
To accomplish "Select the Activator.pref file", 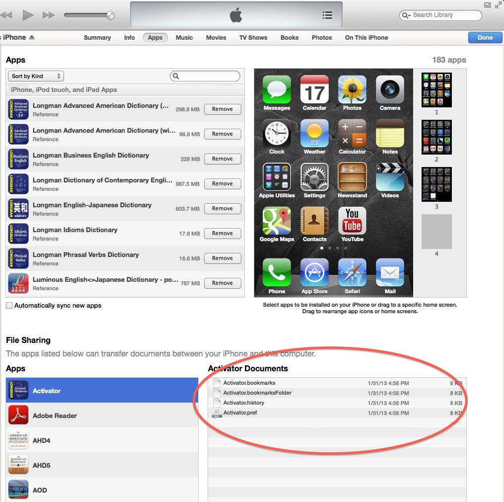I will tap(337, 413).
